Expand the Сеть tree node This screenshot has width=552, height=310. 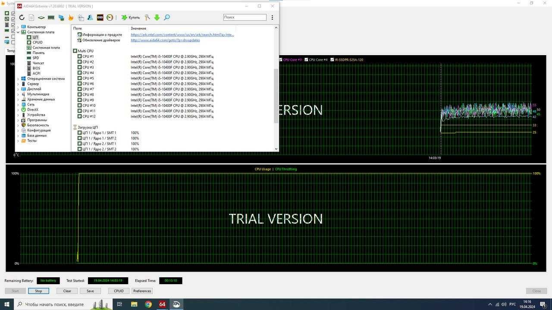18,104
